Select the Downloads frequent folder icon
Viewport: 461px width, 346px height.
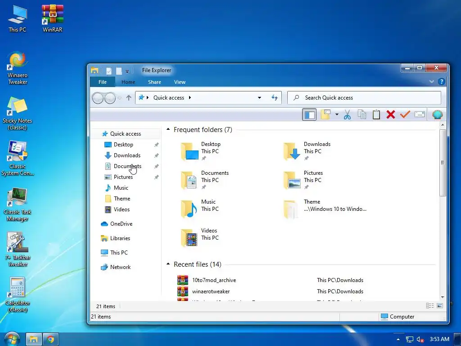coord(292,151)
